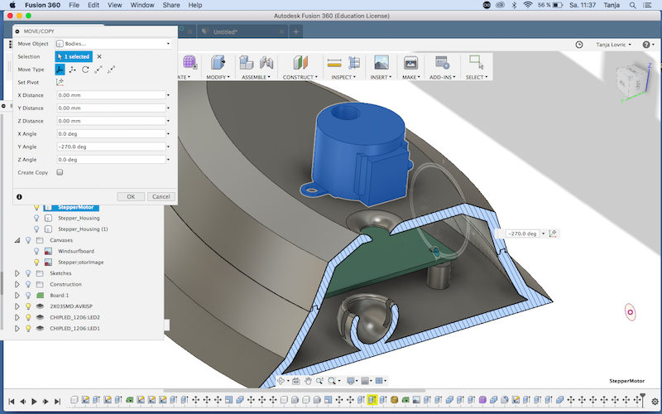Open the Window menu
The image size is (662, 414).
142,5
